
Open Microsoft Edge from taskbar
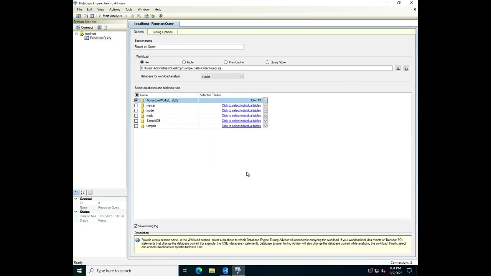199,271
